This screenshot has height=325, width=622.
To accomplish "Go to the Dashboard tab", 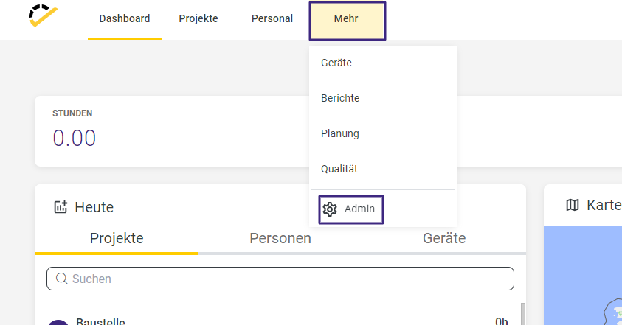I will 125,18.
